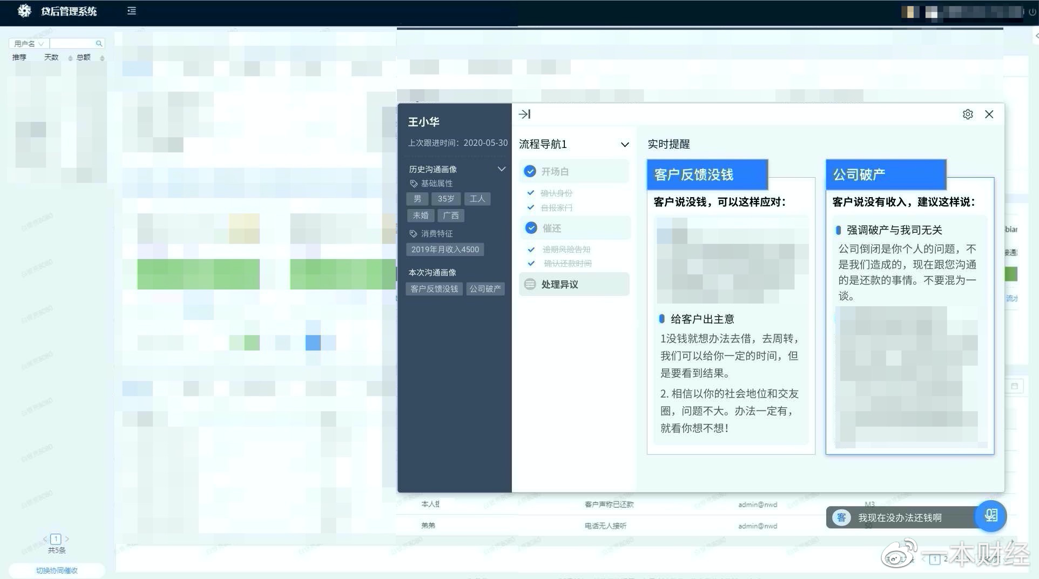This screenshot has height=579, width=1039.
Task: Open settings gear in dialog
Action: coord(967,114)
